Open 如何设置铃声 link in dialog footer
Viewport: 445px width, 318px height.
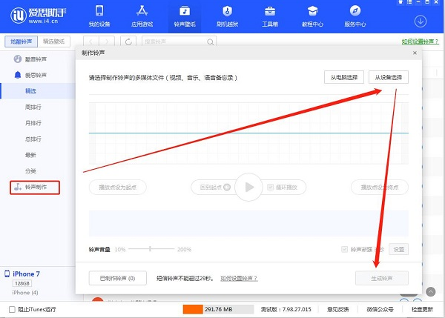pyautogui.click(x=239, y=278)
